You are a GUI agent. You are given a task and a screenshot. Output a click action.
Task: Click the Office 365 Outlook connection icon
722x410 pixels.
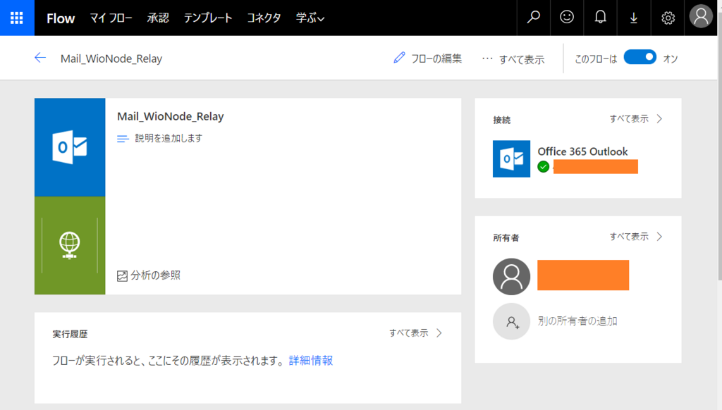[x=511, y=159]
